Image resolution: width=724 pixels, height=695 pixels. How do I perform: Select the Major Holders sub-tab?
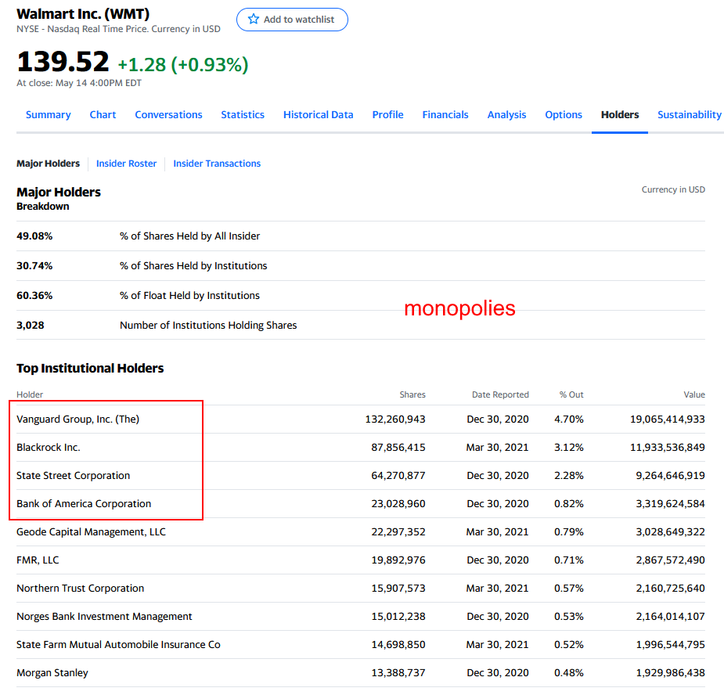pyautogui.click(x=48, y=164)
